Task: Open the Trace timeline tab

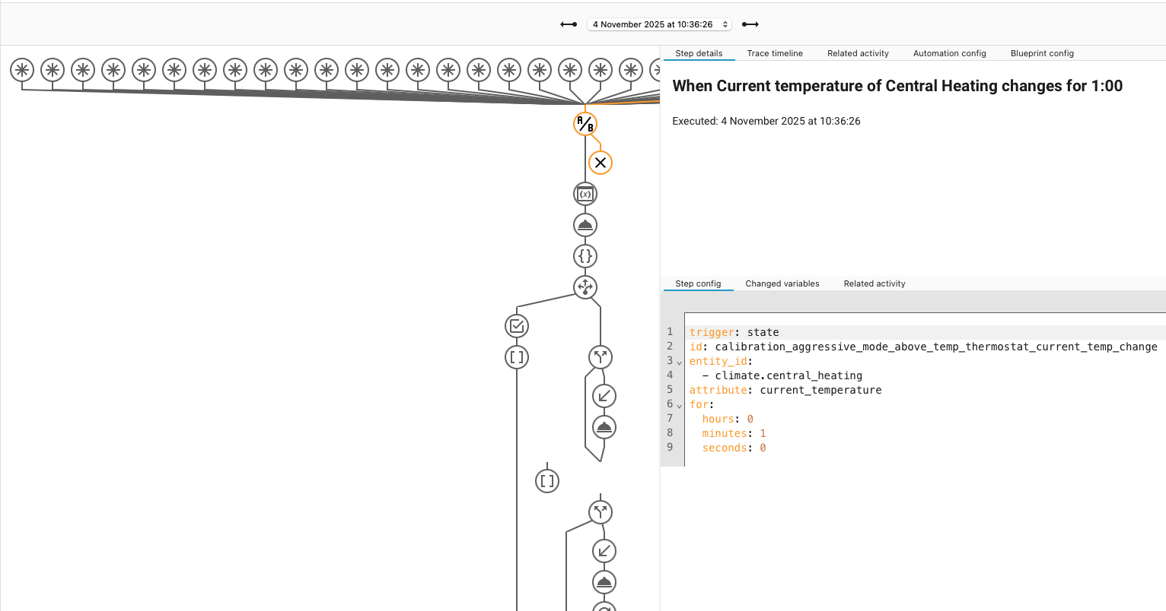Action: point(775,53)
